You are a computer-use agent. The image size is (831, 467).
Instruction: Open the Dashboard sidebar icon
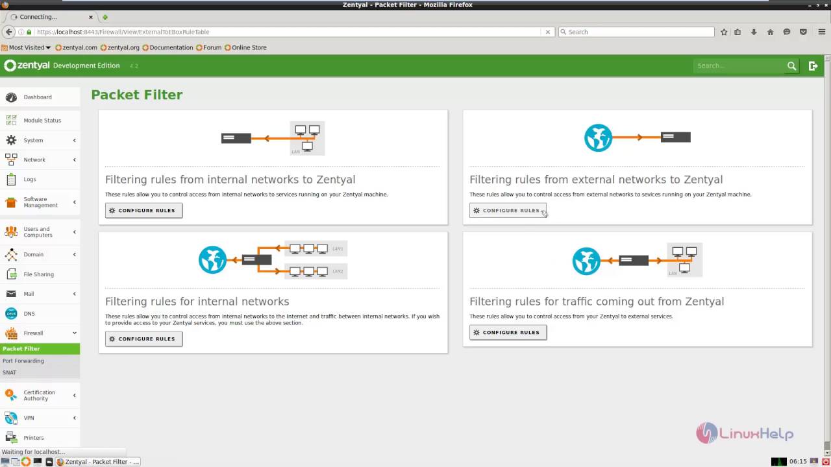click(x=11, y=97)
